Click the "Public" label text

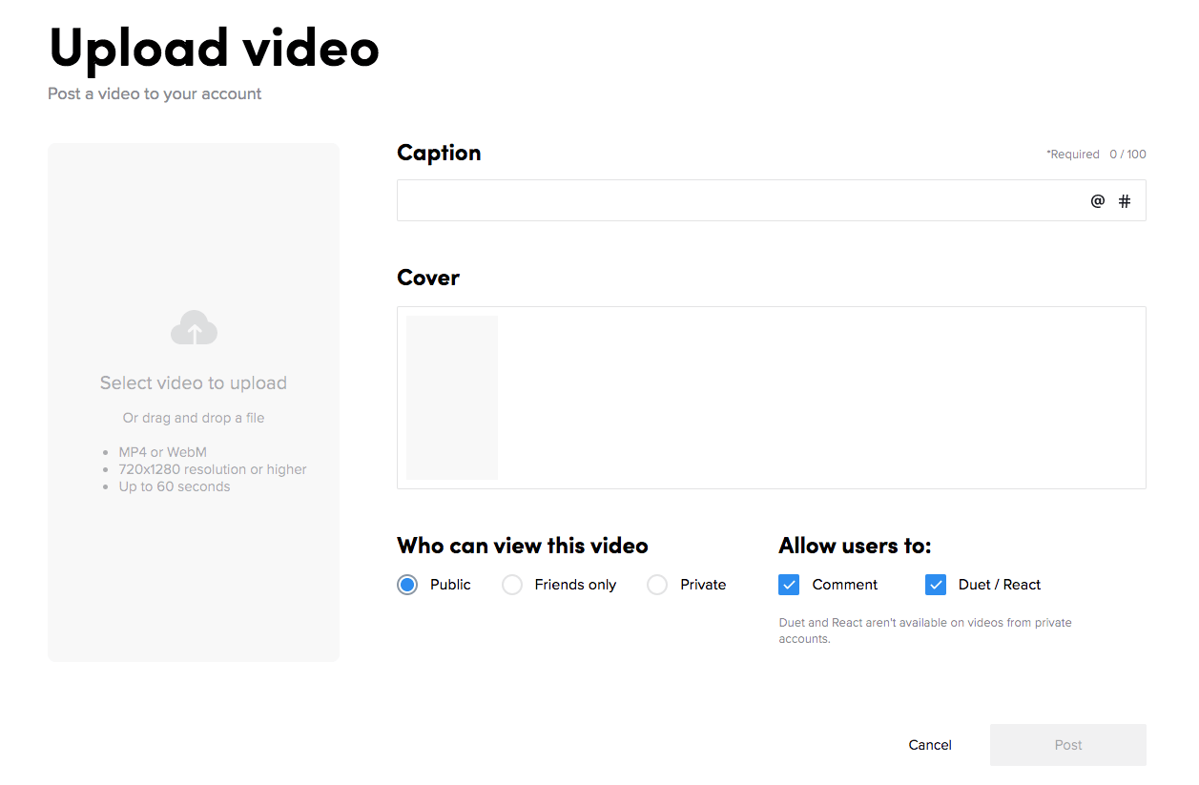tap(450, 585)
